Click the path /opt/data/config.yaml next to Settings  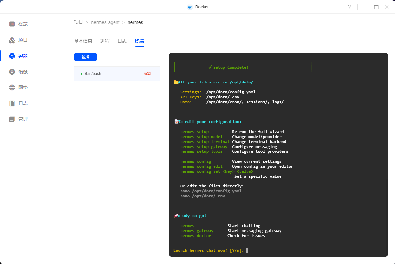(x=231, y=92)
